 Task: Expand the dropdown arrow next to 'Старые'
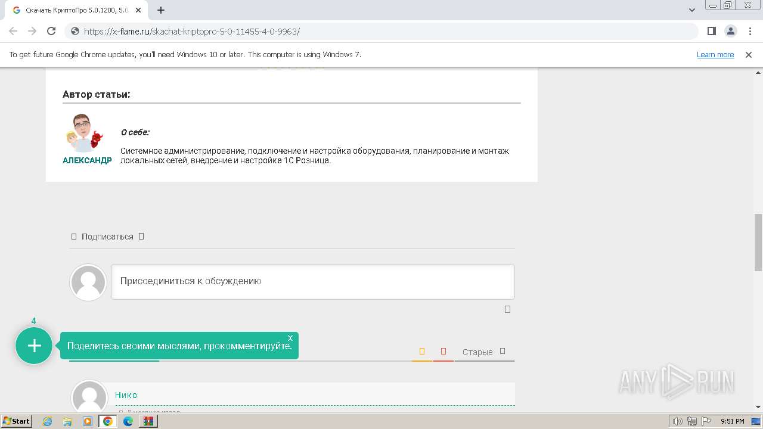click(x=503, y=351)
